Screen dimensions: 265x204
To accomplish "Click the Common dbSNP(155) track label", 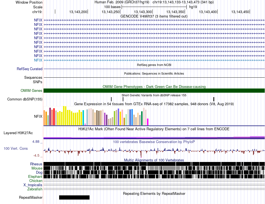I will [25, 99].
